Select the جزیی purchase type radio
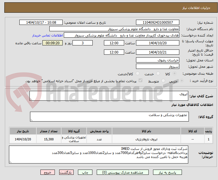 point(182,81)
